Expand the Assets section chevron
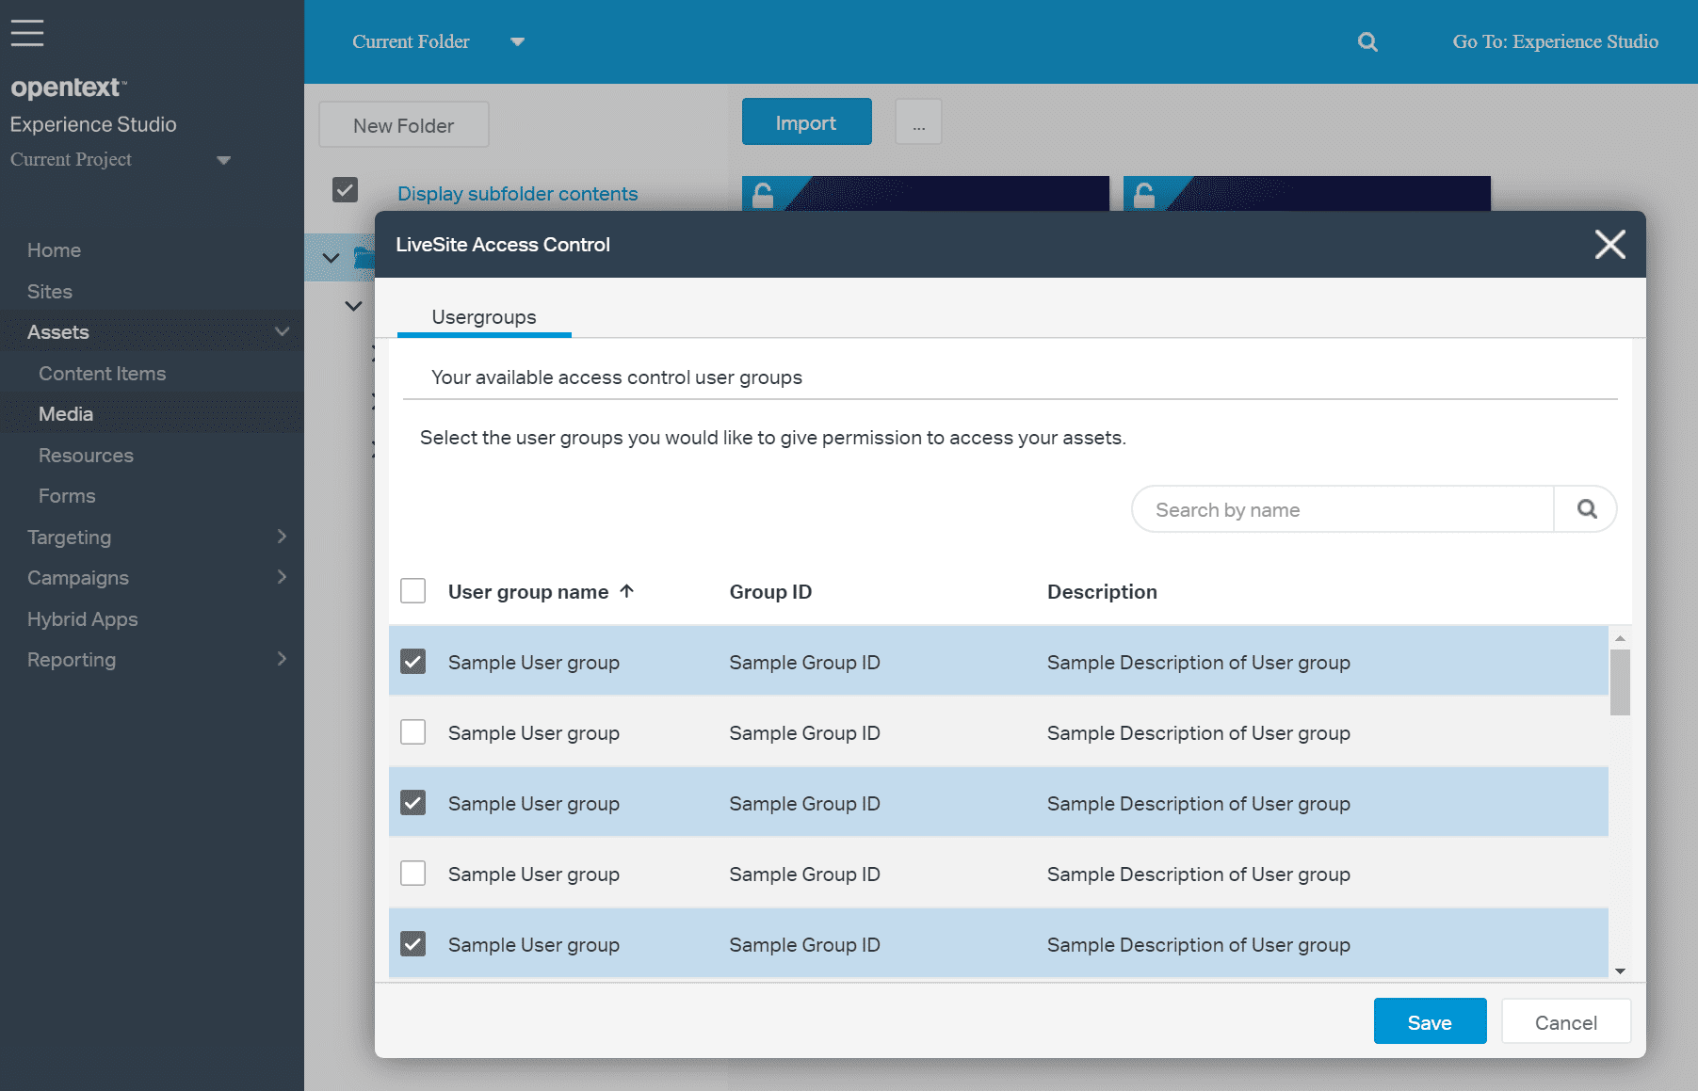Screen dimensions: 1698x1091 coord(281,331)
